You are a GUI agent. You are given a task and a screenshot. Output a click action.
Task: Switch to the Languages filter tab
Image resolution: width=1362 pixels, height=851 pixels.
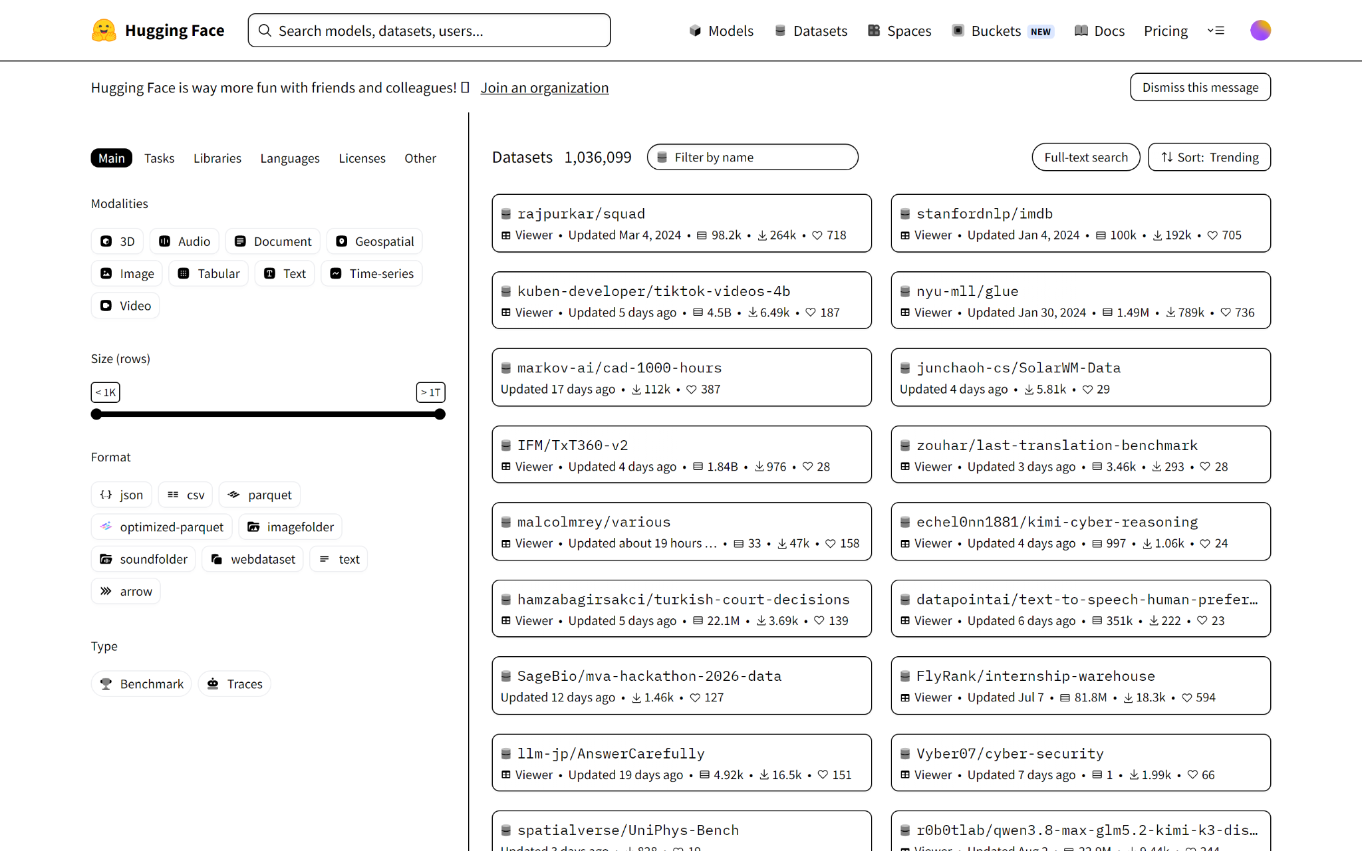click(x=290, y=158)
